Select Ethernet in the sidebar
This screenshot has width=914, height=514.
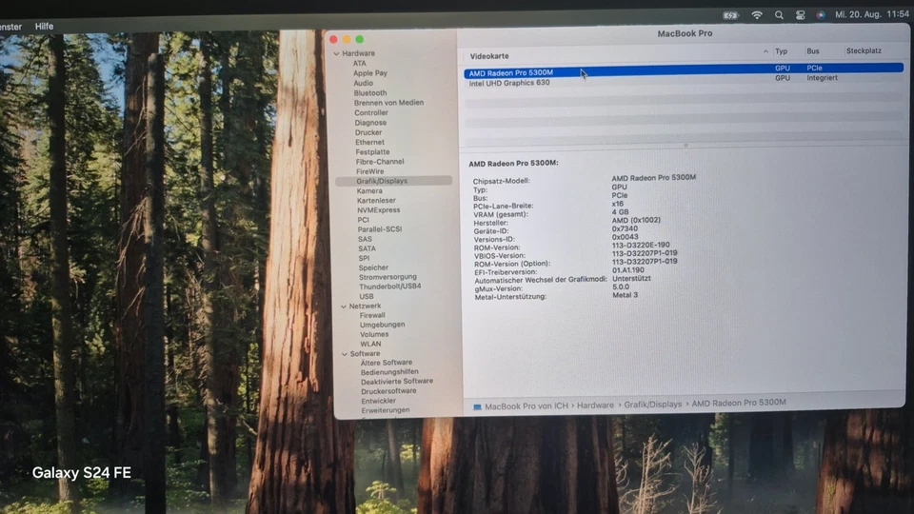point(370,142)
